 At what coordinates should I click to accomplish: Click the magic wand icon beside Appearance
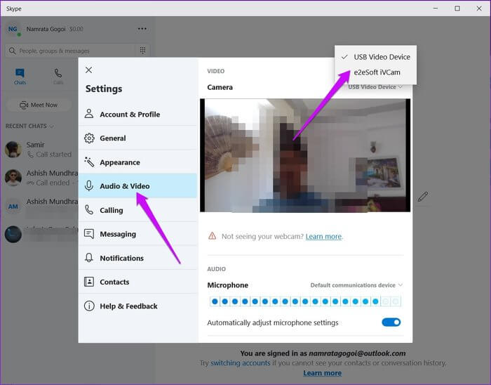point(89,162)
